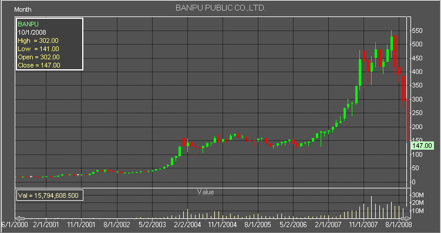Click the 0 price axis label
Screen dimensions: 441x233
[413, 182]
